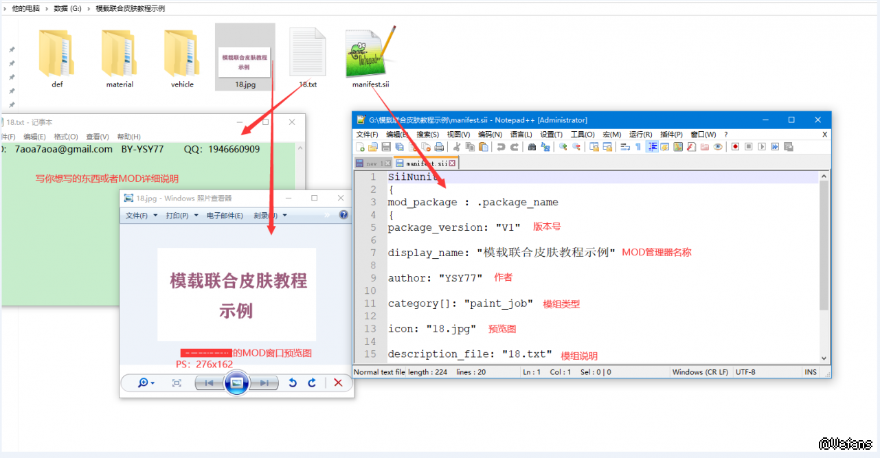Viewport: 880px width, 458px height.
Task: Click the Find binoculars icon in Notepad++
Action: click(532, 147)
